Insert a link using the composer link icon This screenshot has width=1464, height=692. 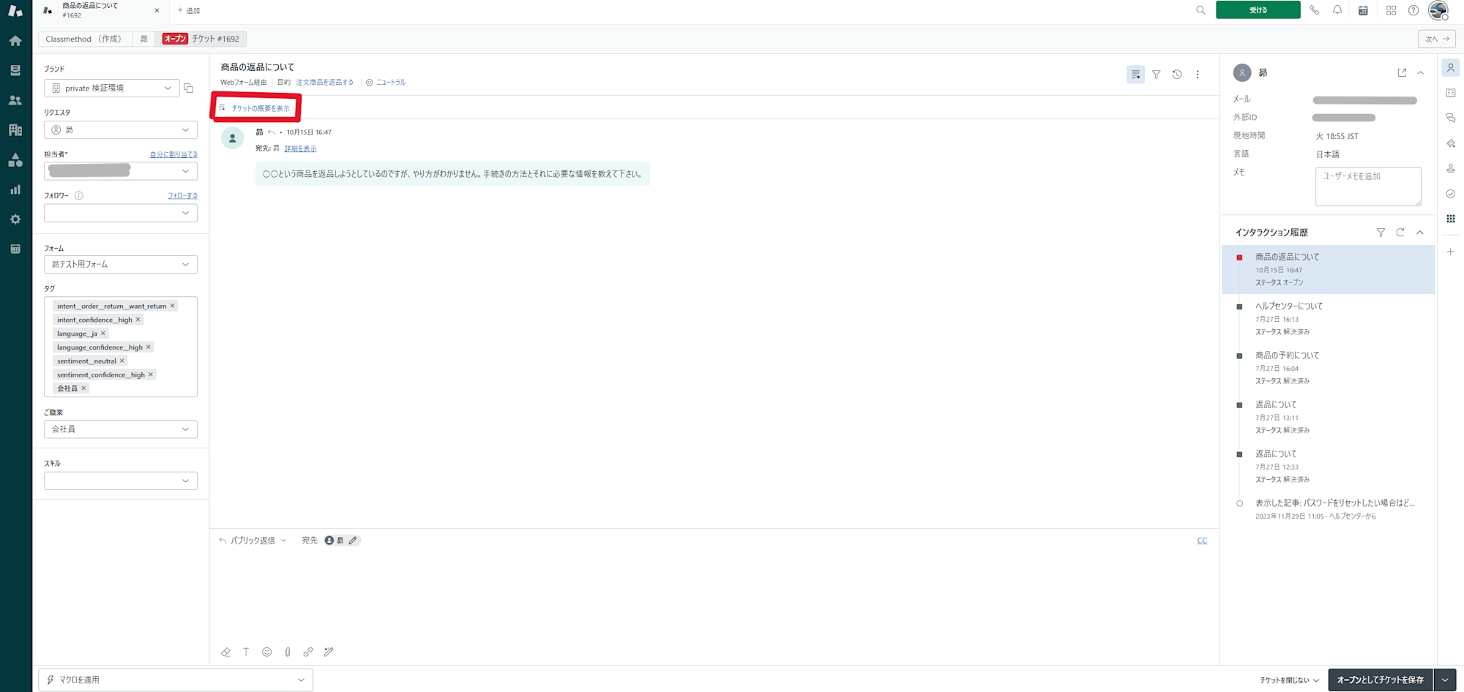click(x=308, y=652)
